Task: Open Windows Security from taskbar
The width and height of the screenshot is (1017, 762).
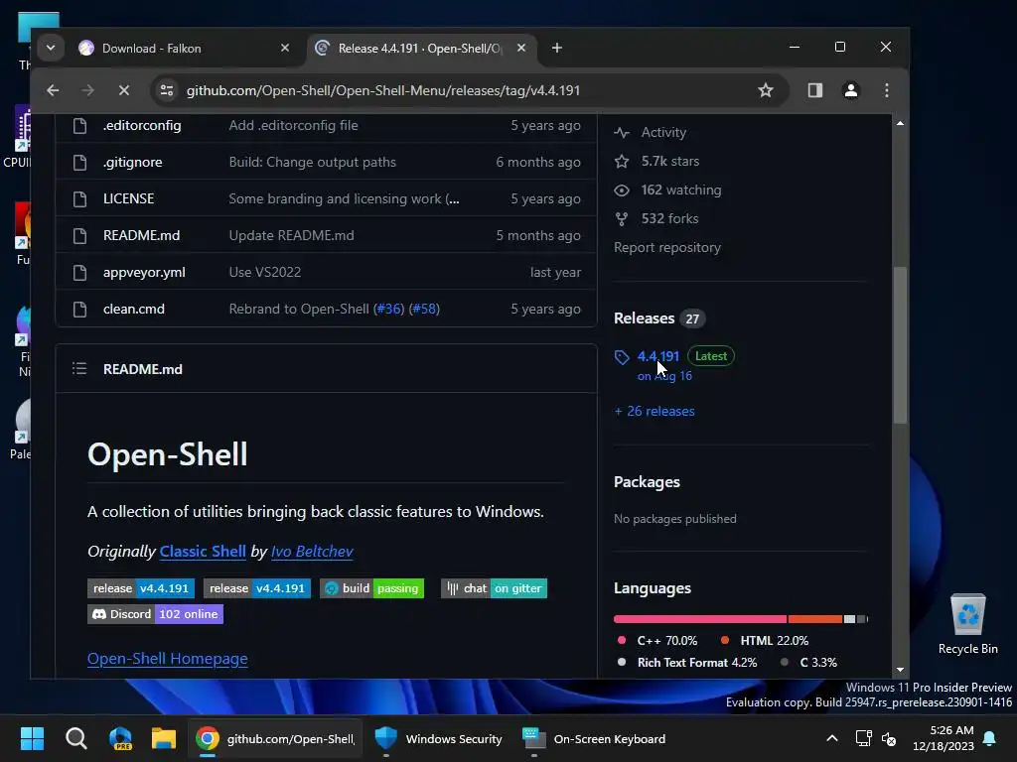Action: click(439, 738)
